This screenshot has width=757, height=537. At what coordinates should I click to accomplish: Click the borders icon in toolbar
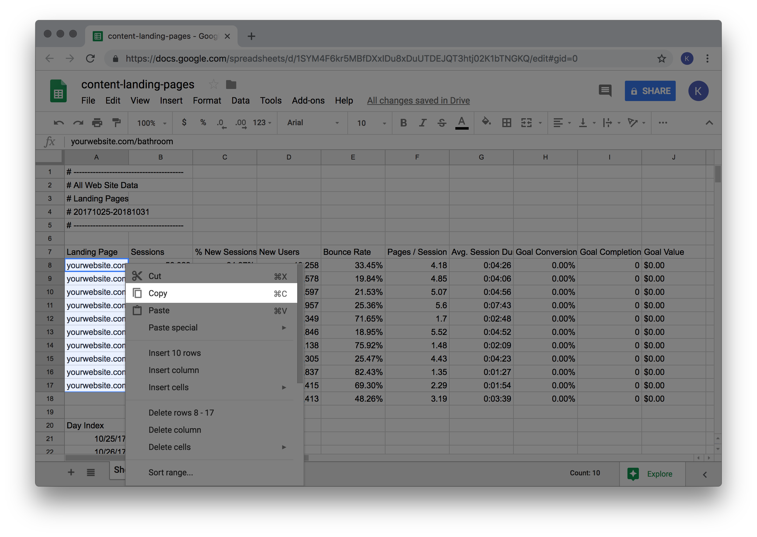tap(507, 123)
